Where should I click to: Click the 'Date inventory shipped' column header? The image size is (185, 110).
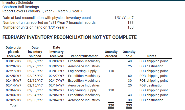point(35,52)
